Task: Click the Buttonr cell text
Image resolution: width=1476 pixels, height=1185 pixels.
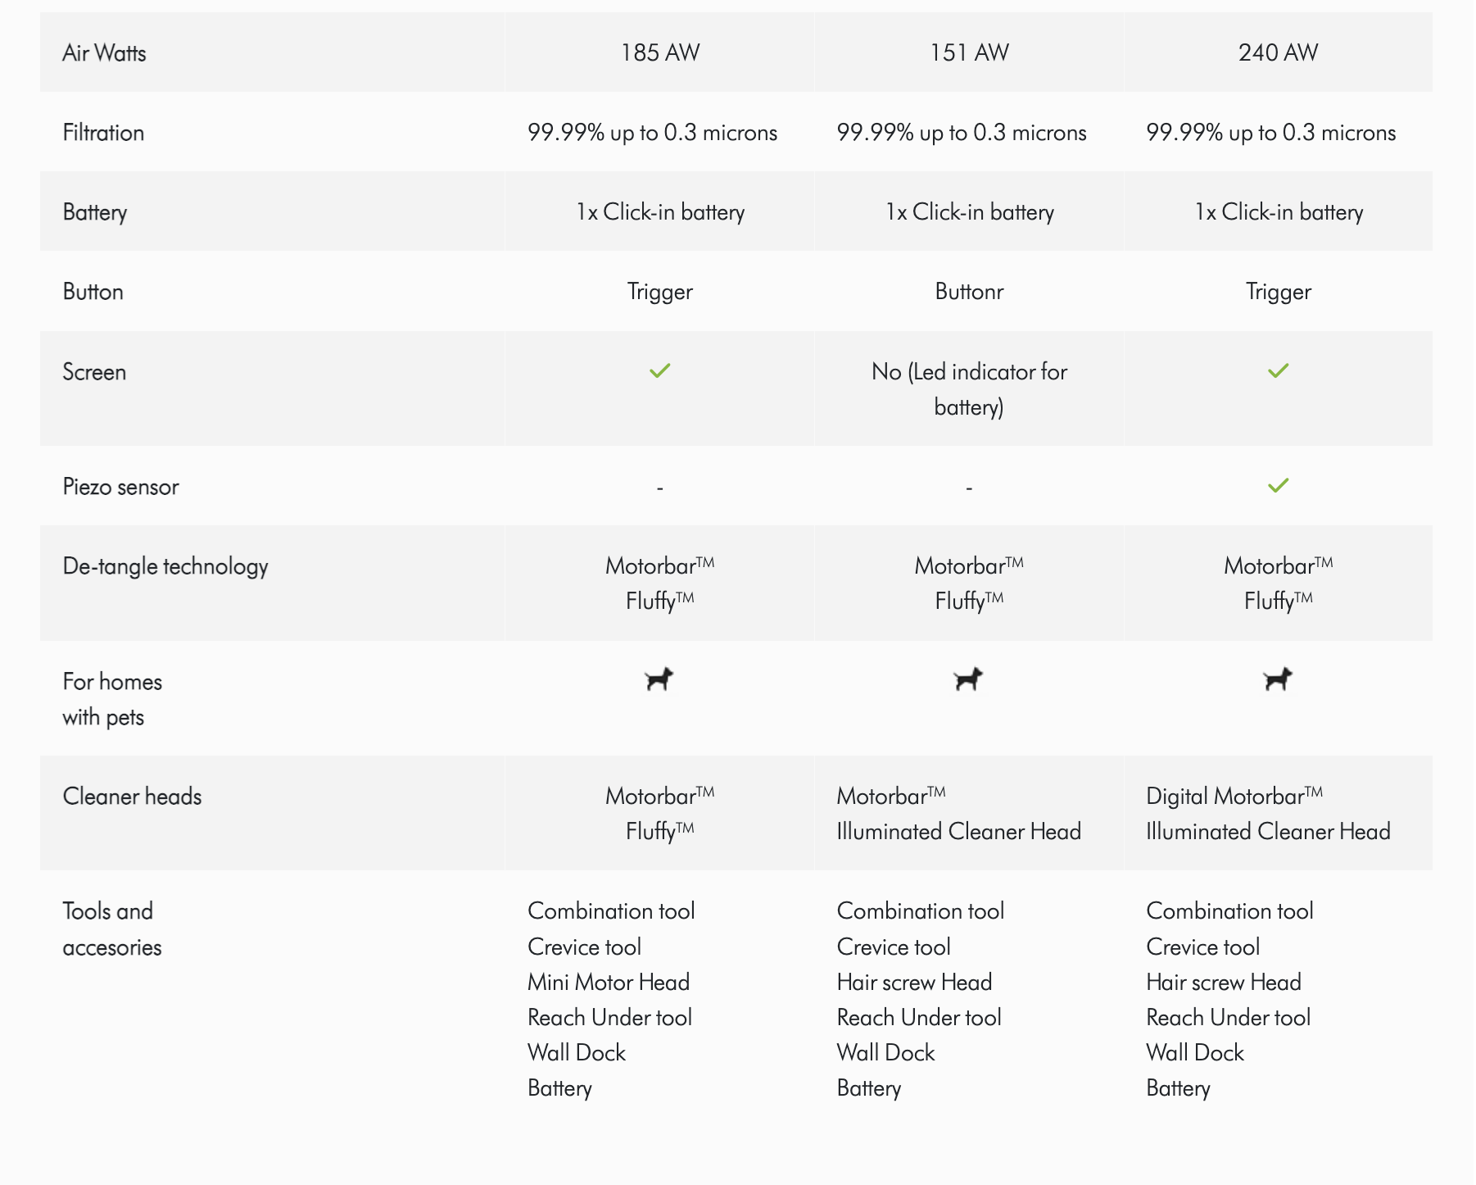Action: point(969,292)
